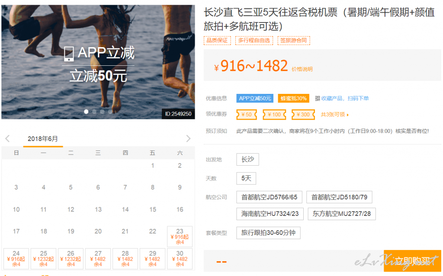This screenshot has height=276, width=443.
Task: Select third carousel dot on banner
Action: point(102,112)
